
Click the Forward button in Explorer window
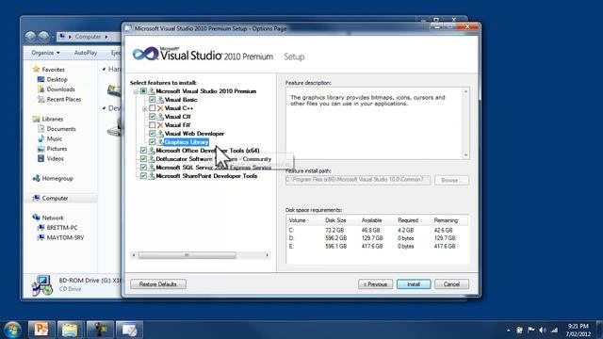[x=43, y=37]
